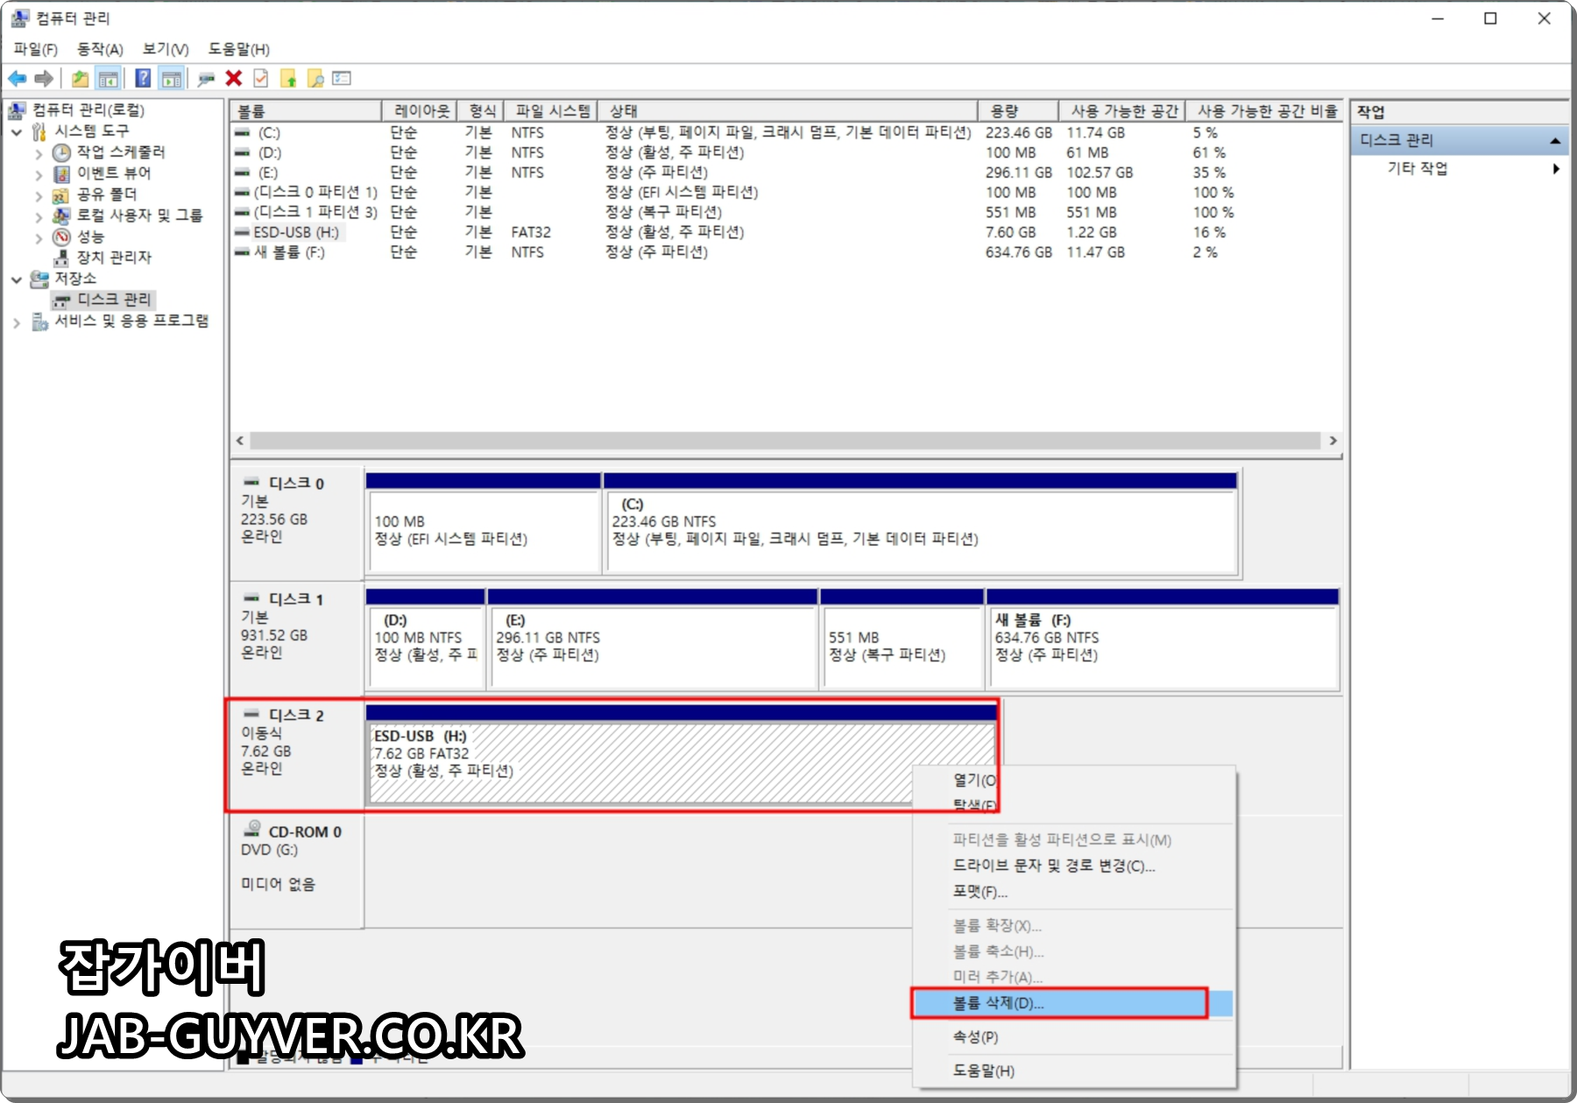Click the rescan disks toolbar icon
The image size is (1577, 1103).
204,78
